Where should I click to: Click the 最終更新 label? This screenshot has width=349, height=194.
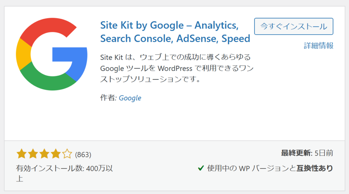(296, 153)
